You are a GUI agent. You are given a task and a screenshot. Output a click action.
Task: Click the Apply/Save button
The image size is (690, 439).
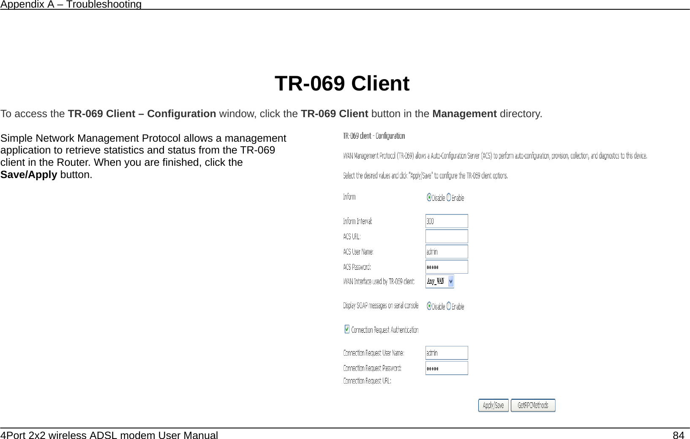point(493,406)
